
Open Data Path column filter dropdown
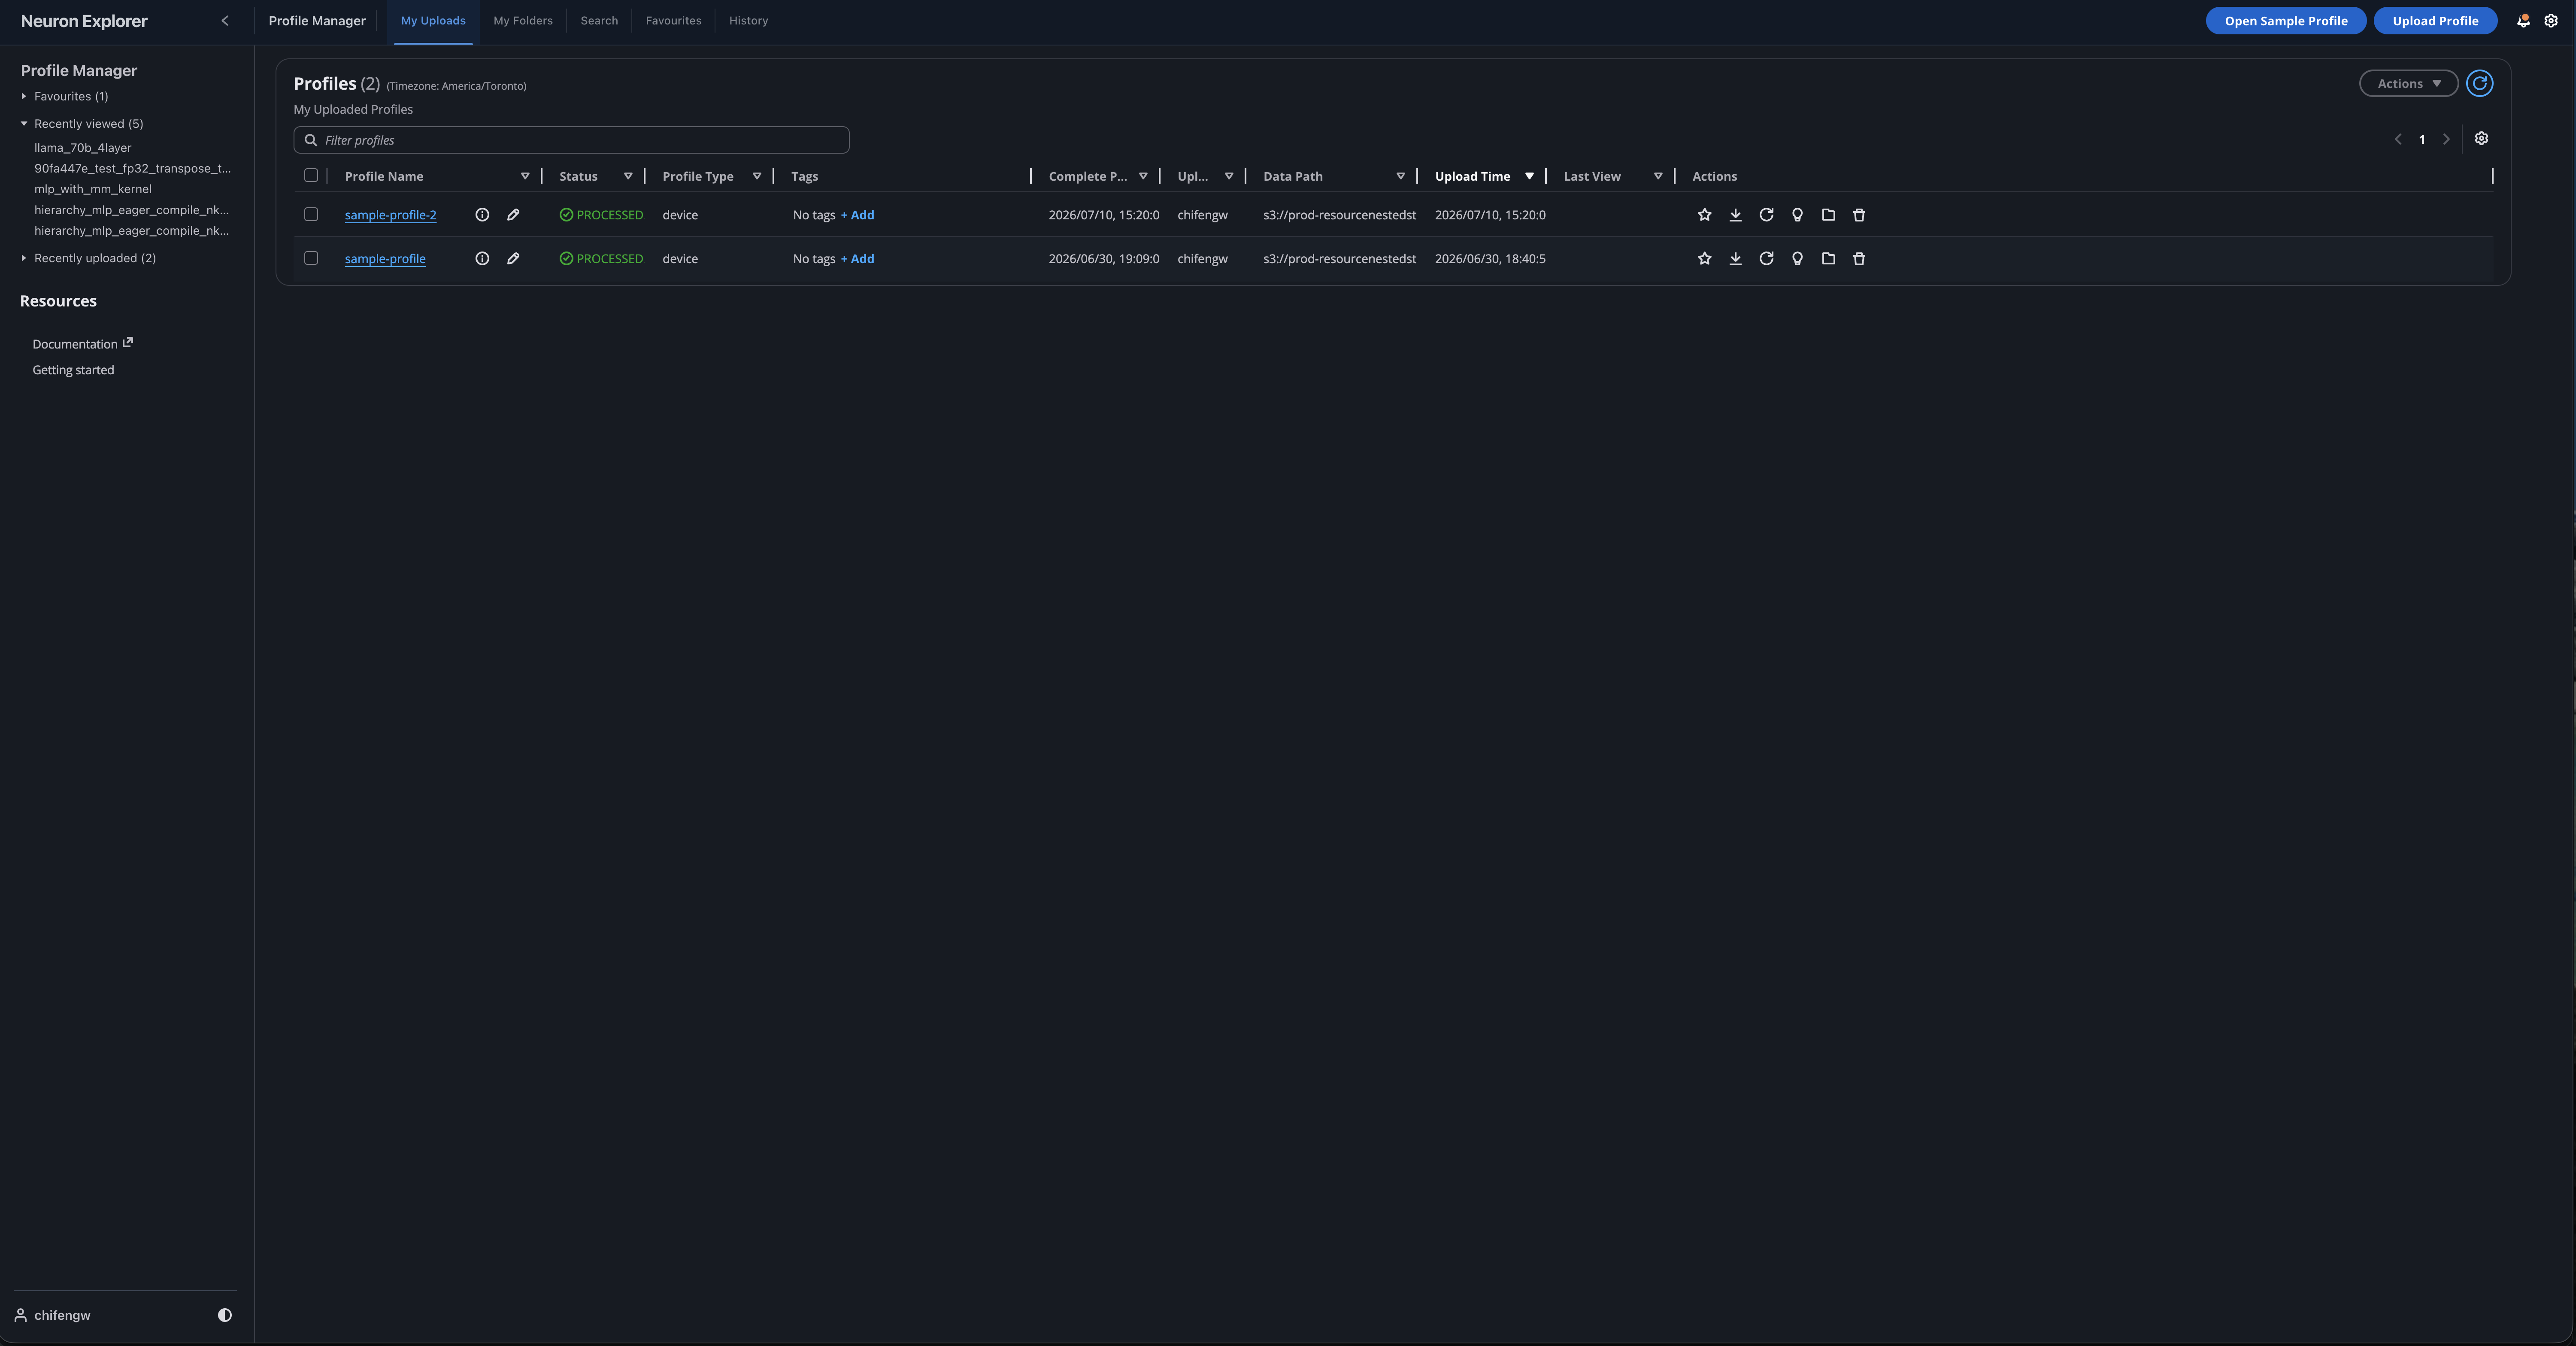pos(1400,176)
